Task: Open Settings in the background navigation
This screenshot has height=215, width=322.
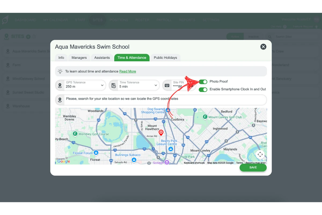Action: [x=211, y=20]
